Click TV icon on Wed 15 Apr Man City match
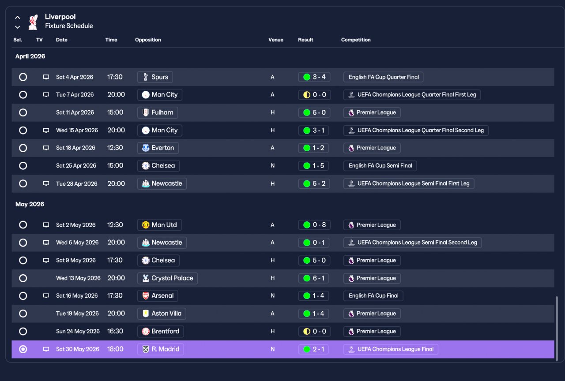Image resolution: width=565 pixels, height=381 pixels. [46, 131]
